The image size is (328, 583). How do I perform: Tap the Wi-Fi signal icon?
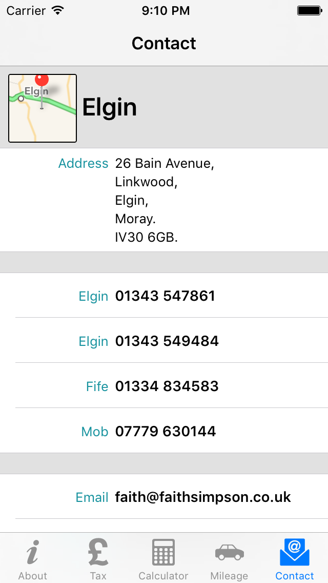[58, 10]
